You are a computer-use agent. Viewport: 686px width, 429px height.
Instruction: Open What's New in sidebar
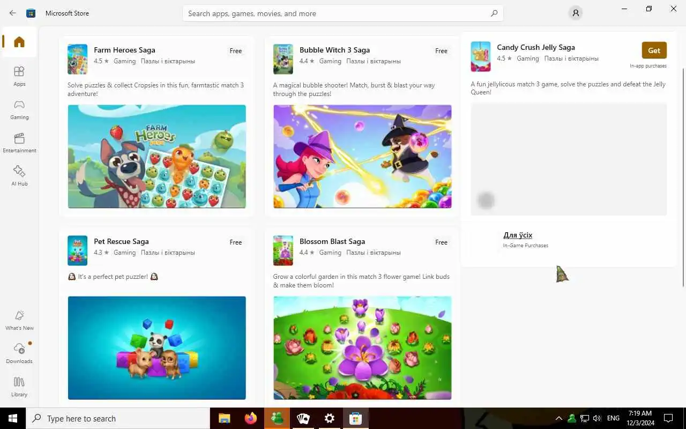19,320
